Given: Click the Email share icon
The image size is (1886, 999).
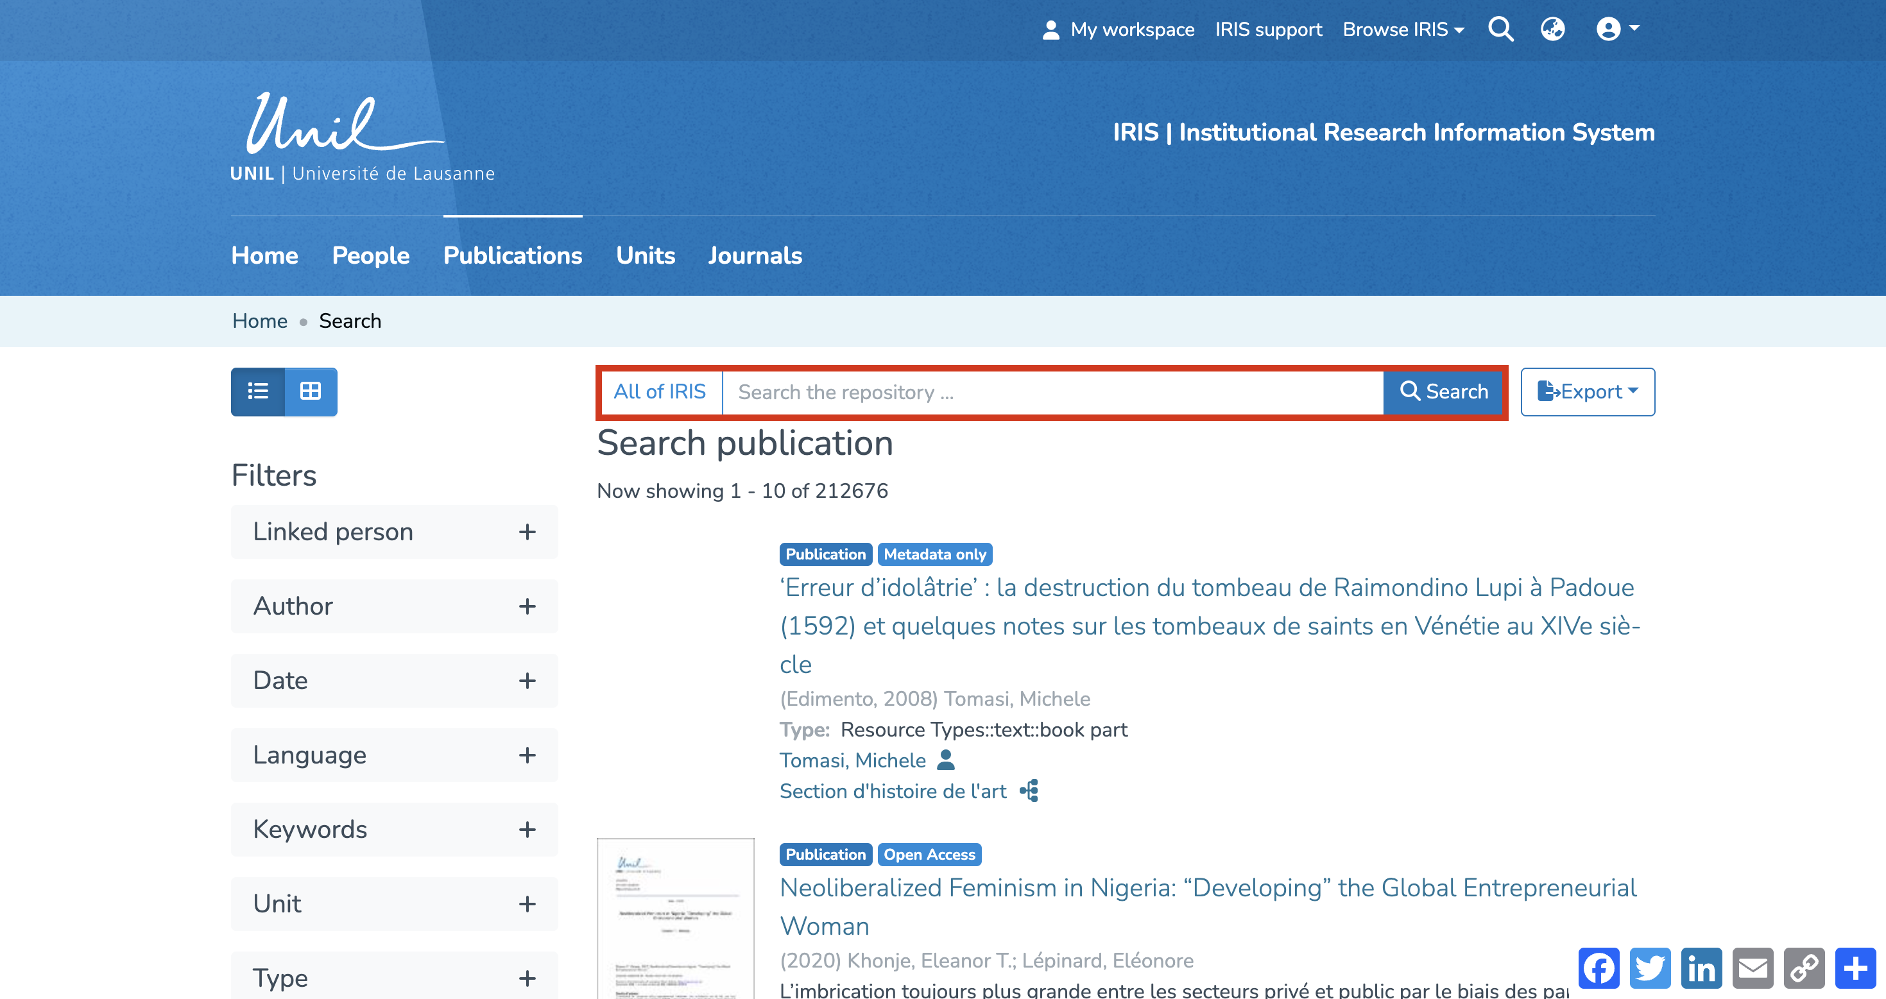Looking at the screenshot, I should (x=1752, y=968).
